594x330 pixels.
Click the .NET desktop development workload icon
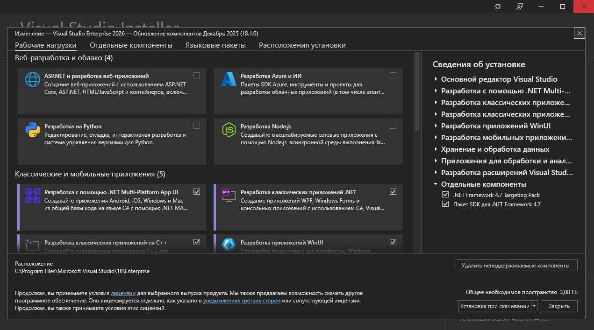point(229,196)
